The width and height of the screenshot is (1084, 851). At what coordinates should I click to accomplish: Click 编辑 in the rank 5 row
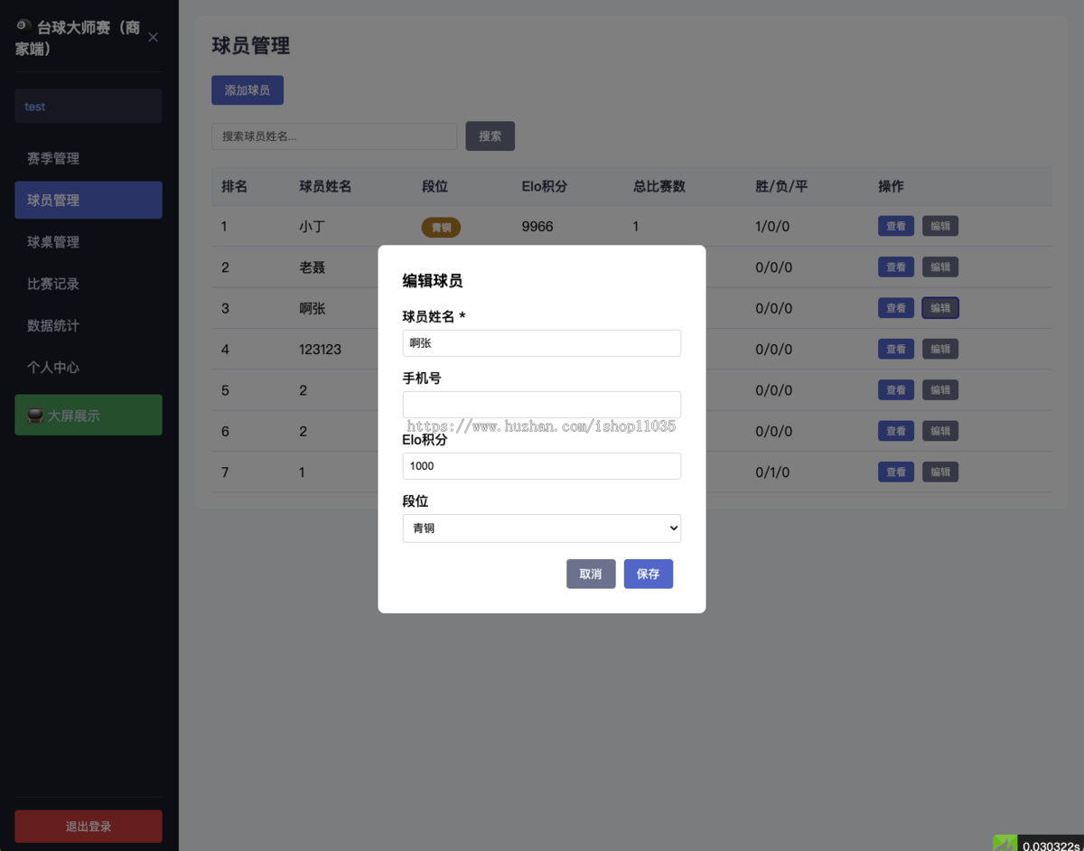pyautogui.click(x=940, y=390)
